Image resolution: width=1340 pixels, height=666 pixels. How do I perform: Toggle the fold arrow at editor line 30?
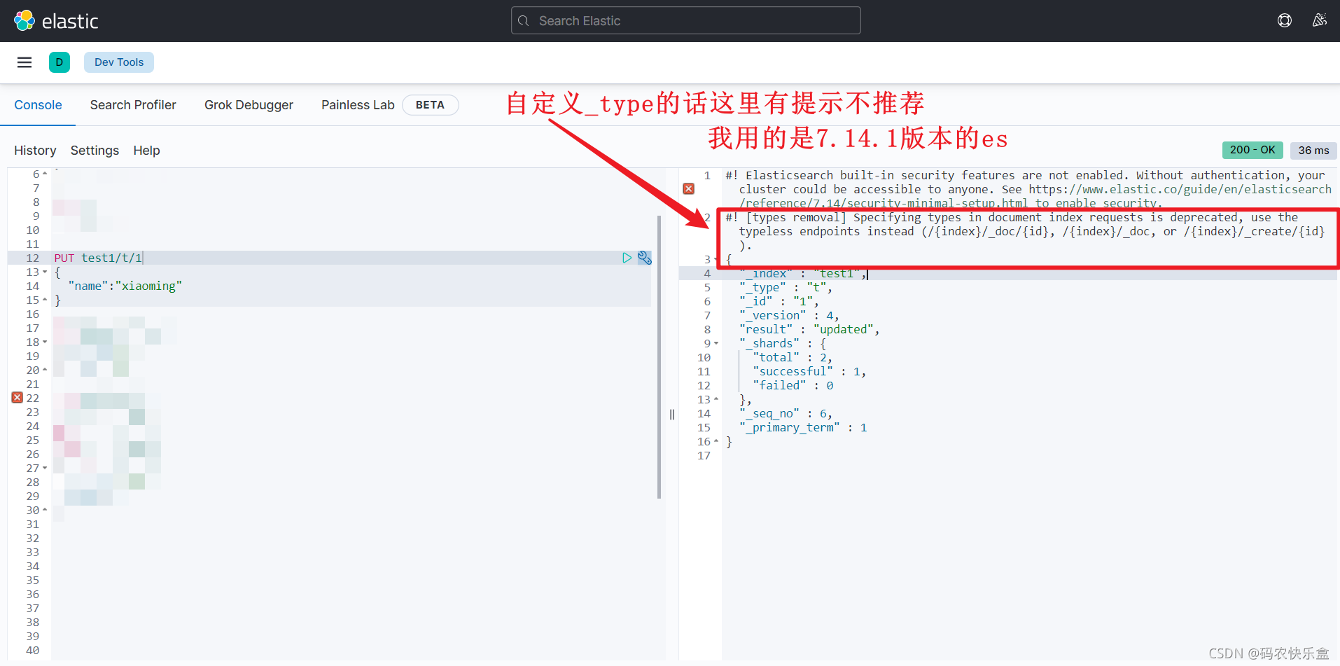[x=45, y=510]
